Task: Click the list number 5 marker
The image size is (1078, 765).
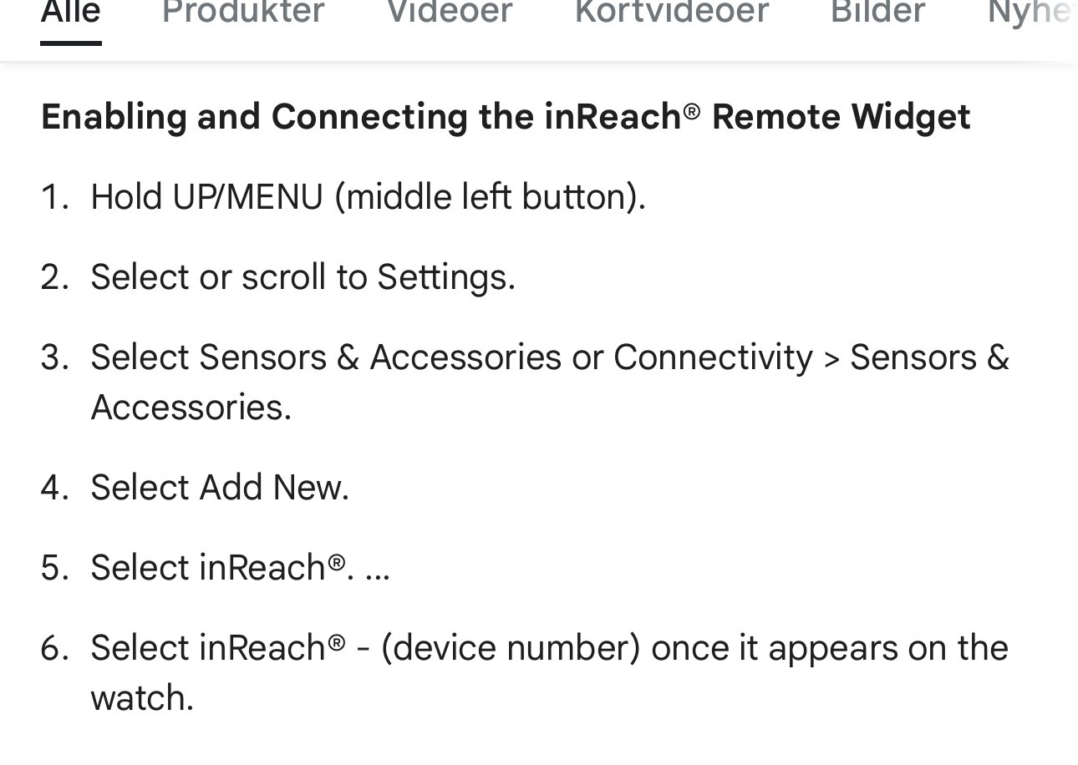Action: (x=54, y=568)
